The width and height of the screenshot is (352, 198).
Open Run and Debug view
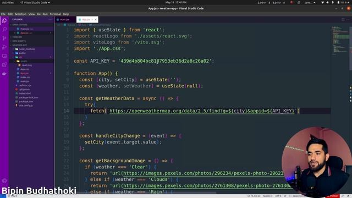point(4,47)
